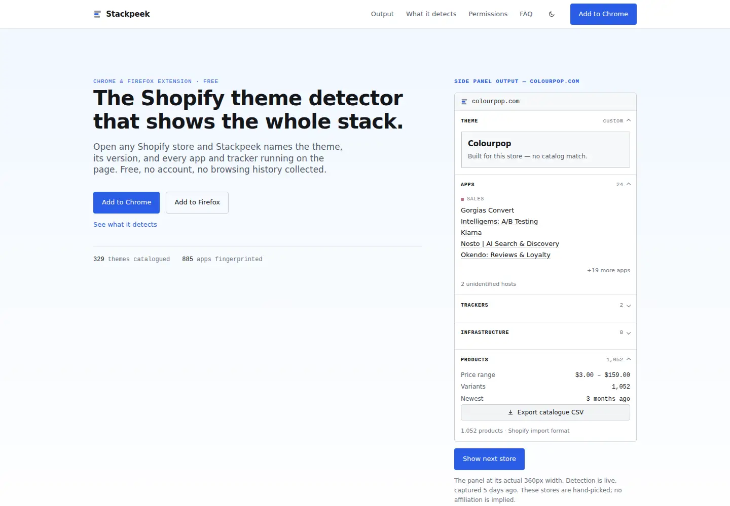Open the Permissions nav link
Screen dimensions: 730x506
488,14
